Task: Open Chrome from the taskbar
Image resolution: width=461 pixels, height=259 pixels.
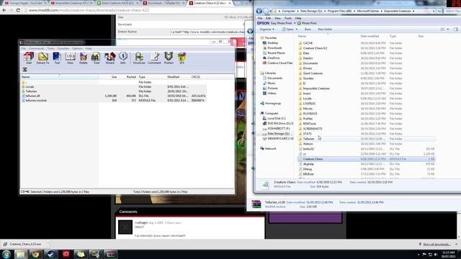Action: click(x=35, y=254)
